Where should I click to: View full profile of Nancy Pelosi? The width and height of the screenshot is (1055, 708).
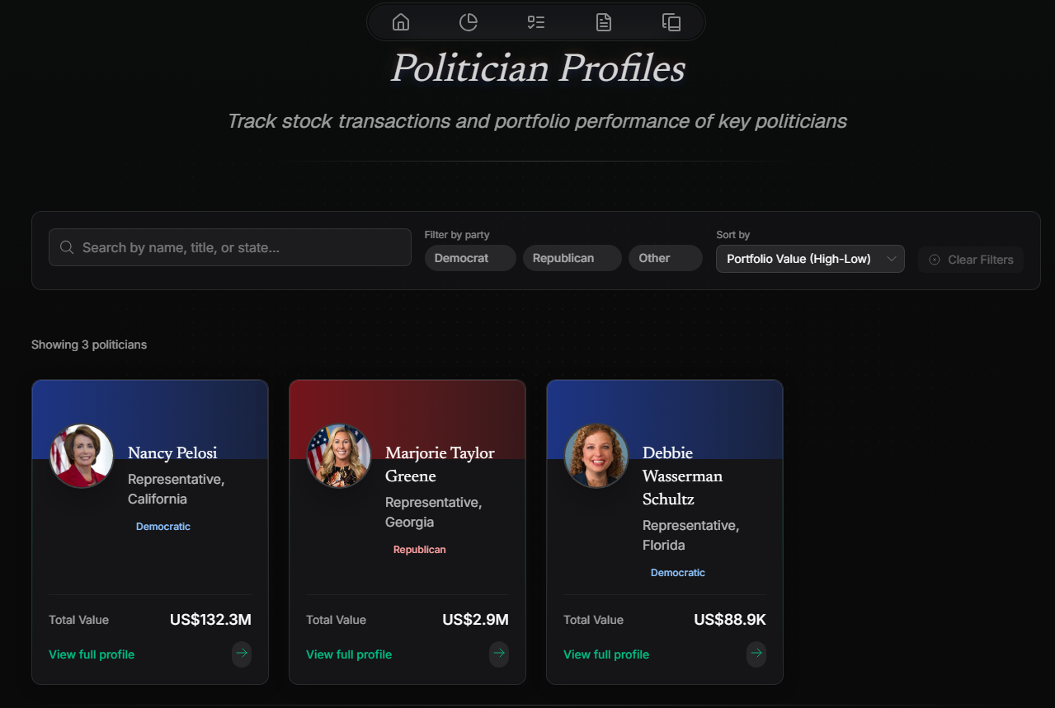92,654
